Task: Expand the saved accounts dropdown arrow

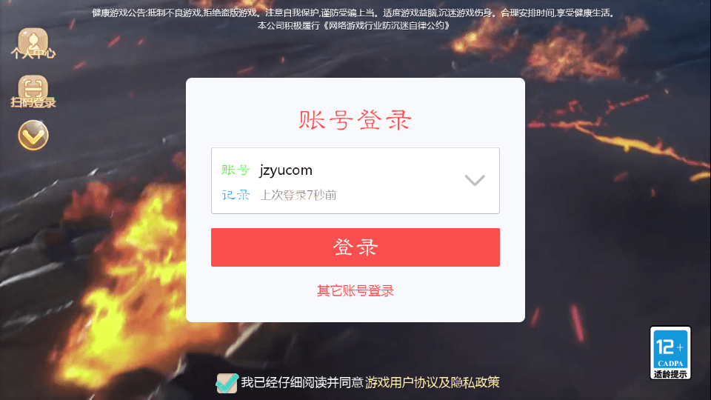Action: pyautogui.click(x=475, y=180)
